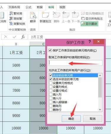Confirm with the OK (确定) button

coord(71,119)
